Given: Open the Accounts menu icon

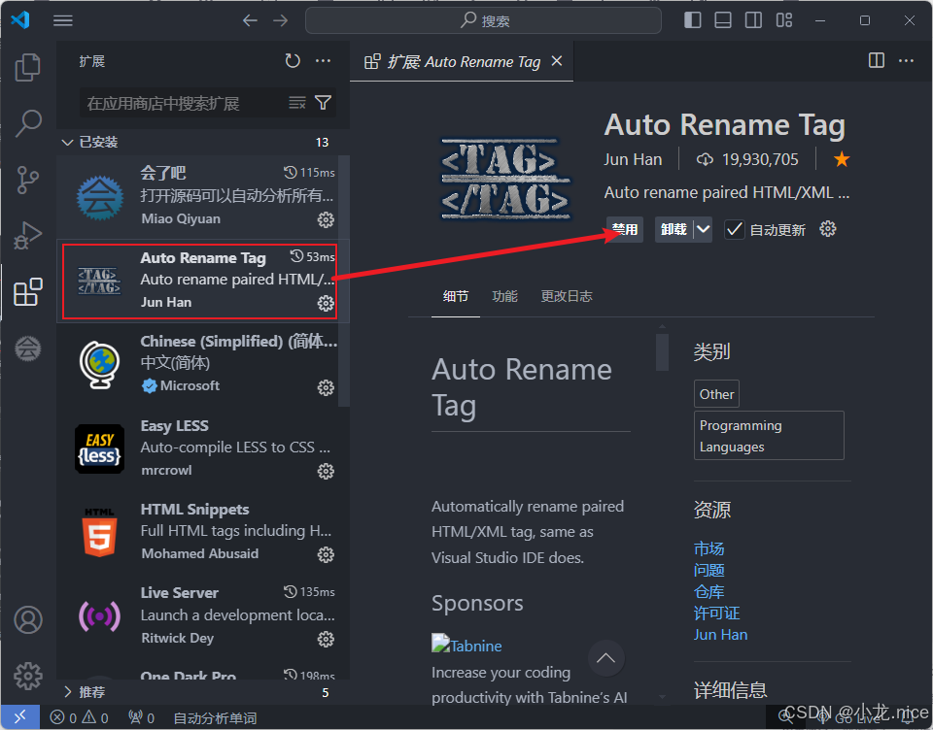Looking at the screenshot, I should tap(28, 619).
